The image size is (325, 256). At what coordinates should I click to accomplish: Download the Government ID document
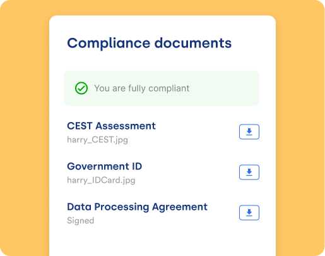(249, 173)
